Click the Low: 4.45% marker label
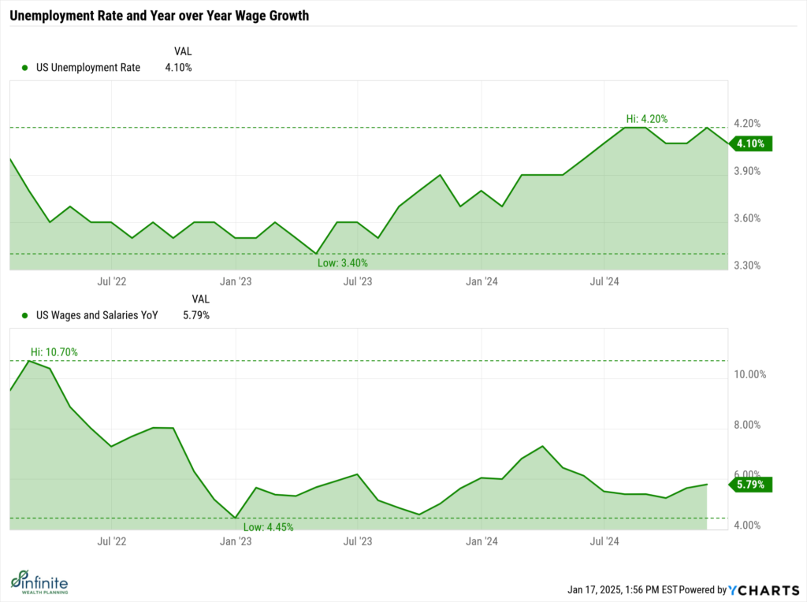The width and height of the screenshot is (807, 602). point(268,527)
